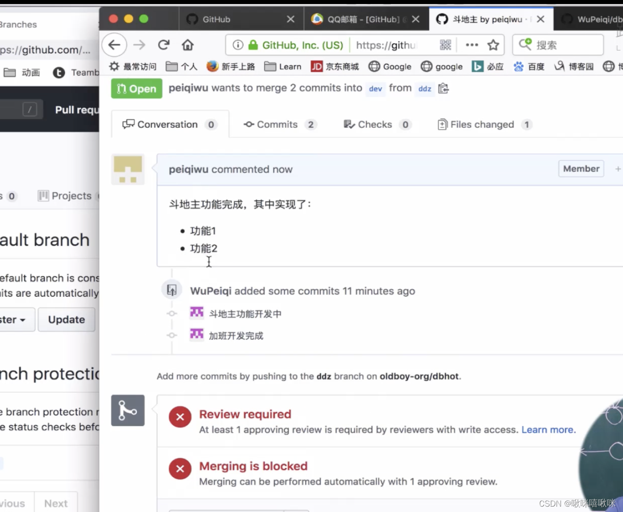Click the avatar next to 斗地主功能开发中 commit
This screenshot has height=512, width=623.
pos(197,312)
